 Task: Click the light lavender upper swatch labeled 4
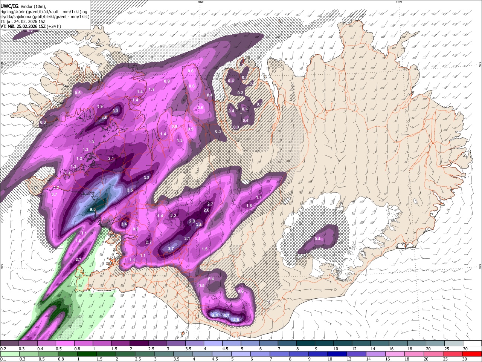coord(213,344)
